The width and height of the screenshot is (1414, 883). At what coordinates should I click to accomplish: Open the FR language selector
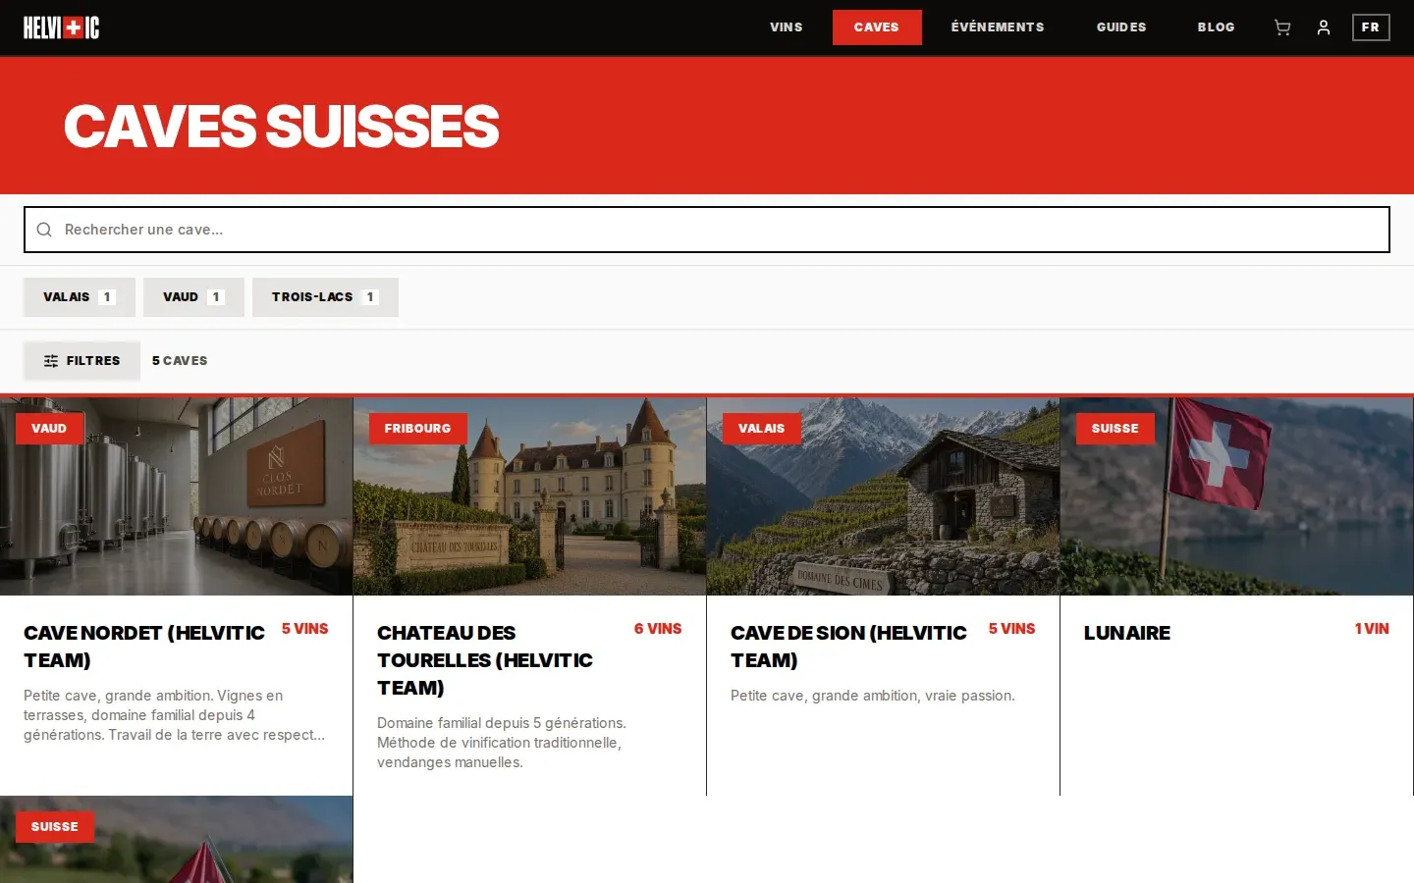tap(1371, 27)
